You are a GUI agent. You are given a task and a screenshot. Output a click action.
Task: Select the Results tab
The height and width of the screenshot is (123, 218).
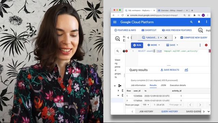(153, 85)
